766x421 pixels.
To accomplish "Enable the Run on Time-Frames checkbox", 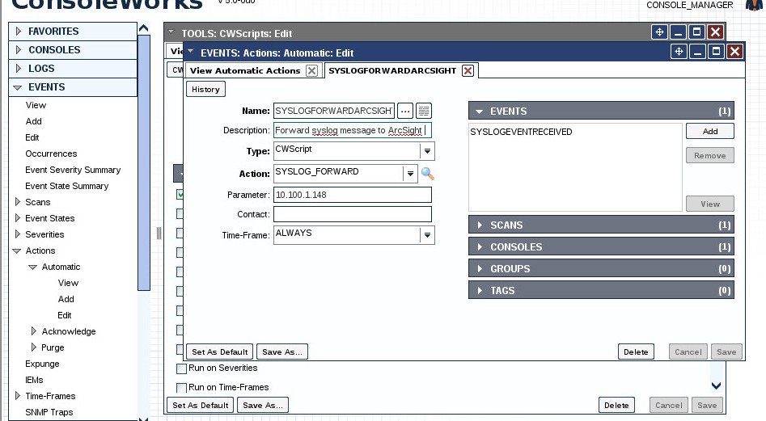I will [x=181, y=388].
